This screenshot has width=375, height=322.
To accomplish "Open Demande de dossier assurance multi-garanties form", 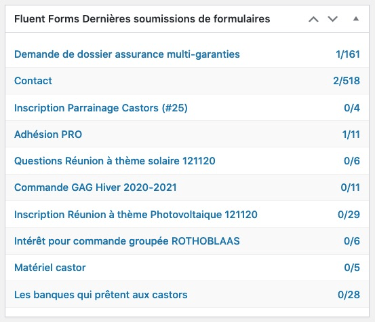I will pos(127,54).
